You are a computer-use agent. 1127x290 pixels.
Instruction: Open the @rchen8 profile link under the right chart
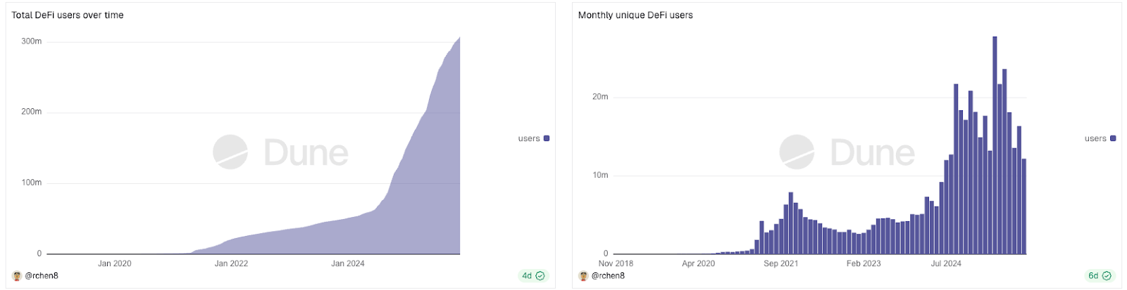[x=608, y=276]
